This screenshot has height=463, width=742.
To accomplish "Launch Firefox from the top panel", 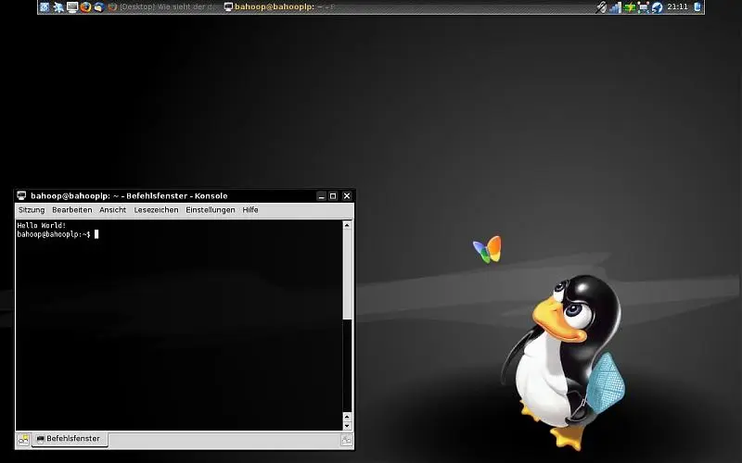I will coord(85,6).
